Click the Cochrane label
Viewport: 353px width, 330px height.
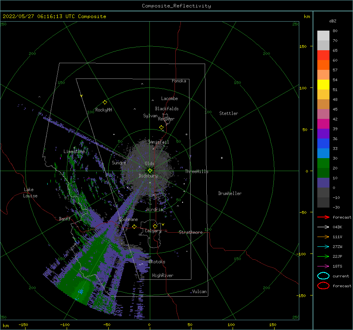point(128,219)
